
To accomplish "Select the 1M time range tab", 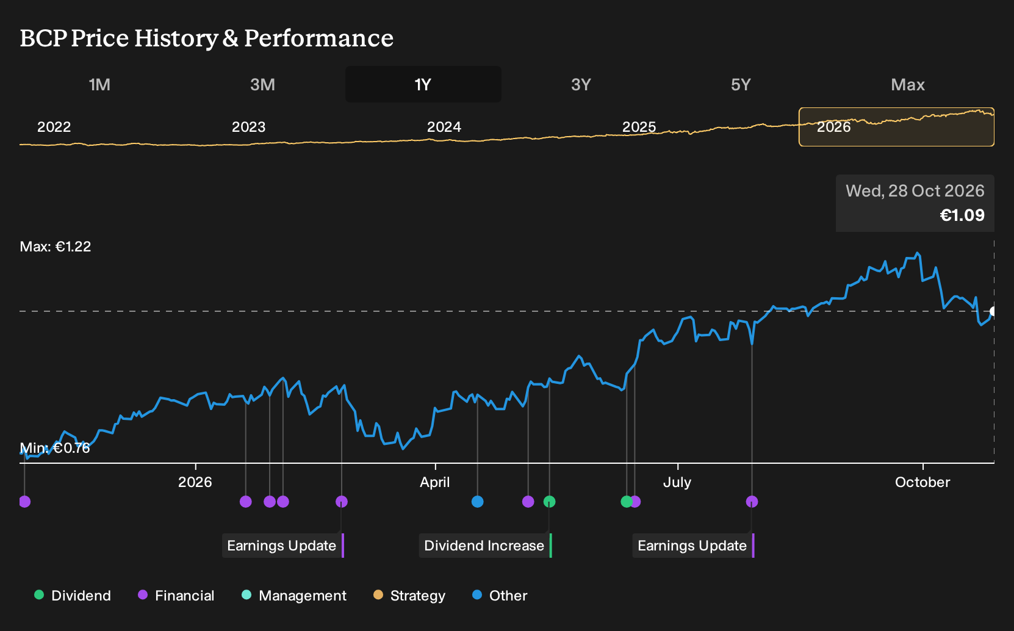I will 99,84.
